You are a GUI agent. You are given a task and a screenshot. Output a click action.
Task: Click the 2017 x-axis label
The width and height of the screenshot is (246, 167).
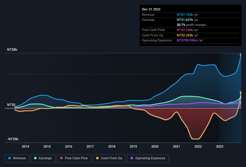click(90, 146)
